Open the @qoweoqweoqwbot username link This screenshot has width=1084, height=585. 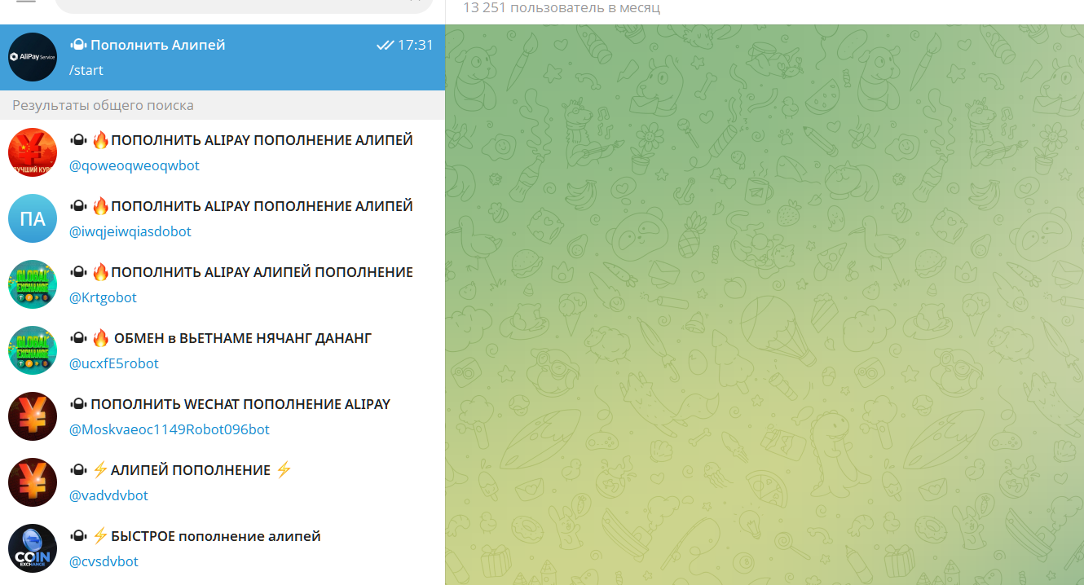134,165
